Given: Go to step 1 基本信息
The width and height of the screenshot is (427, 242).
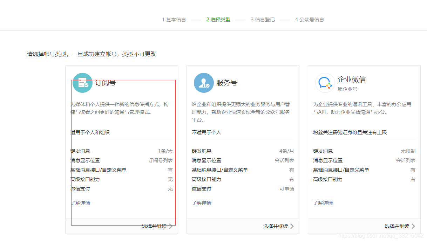Looking at the screenshot, I should [x=174, y=20].
